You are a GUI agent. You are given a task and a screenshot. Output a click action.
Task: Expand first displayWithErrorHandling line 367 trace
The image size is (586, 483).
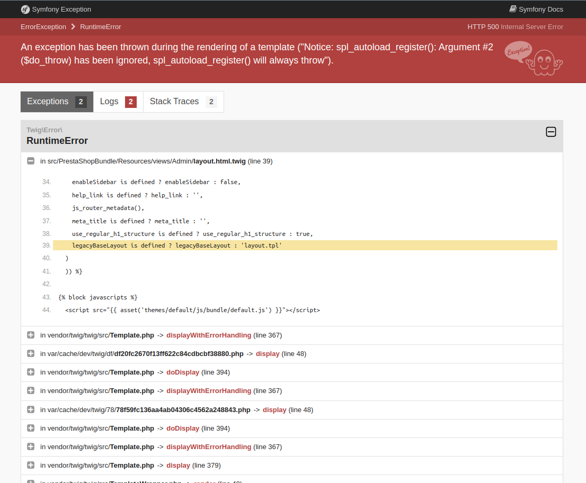[31, 335]
